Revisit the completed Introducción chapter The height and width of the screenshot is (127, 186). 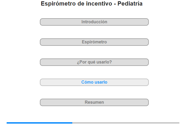coord(94,22)
